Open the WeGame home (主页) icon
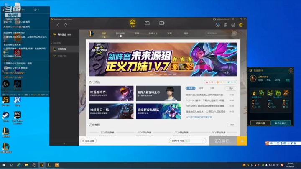301x169 pixels. [133, 23]
